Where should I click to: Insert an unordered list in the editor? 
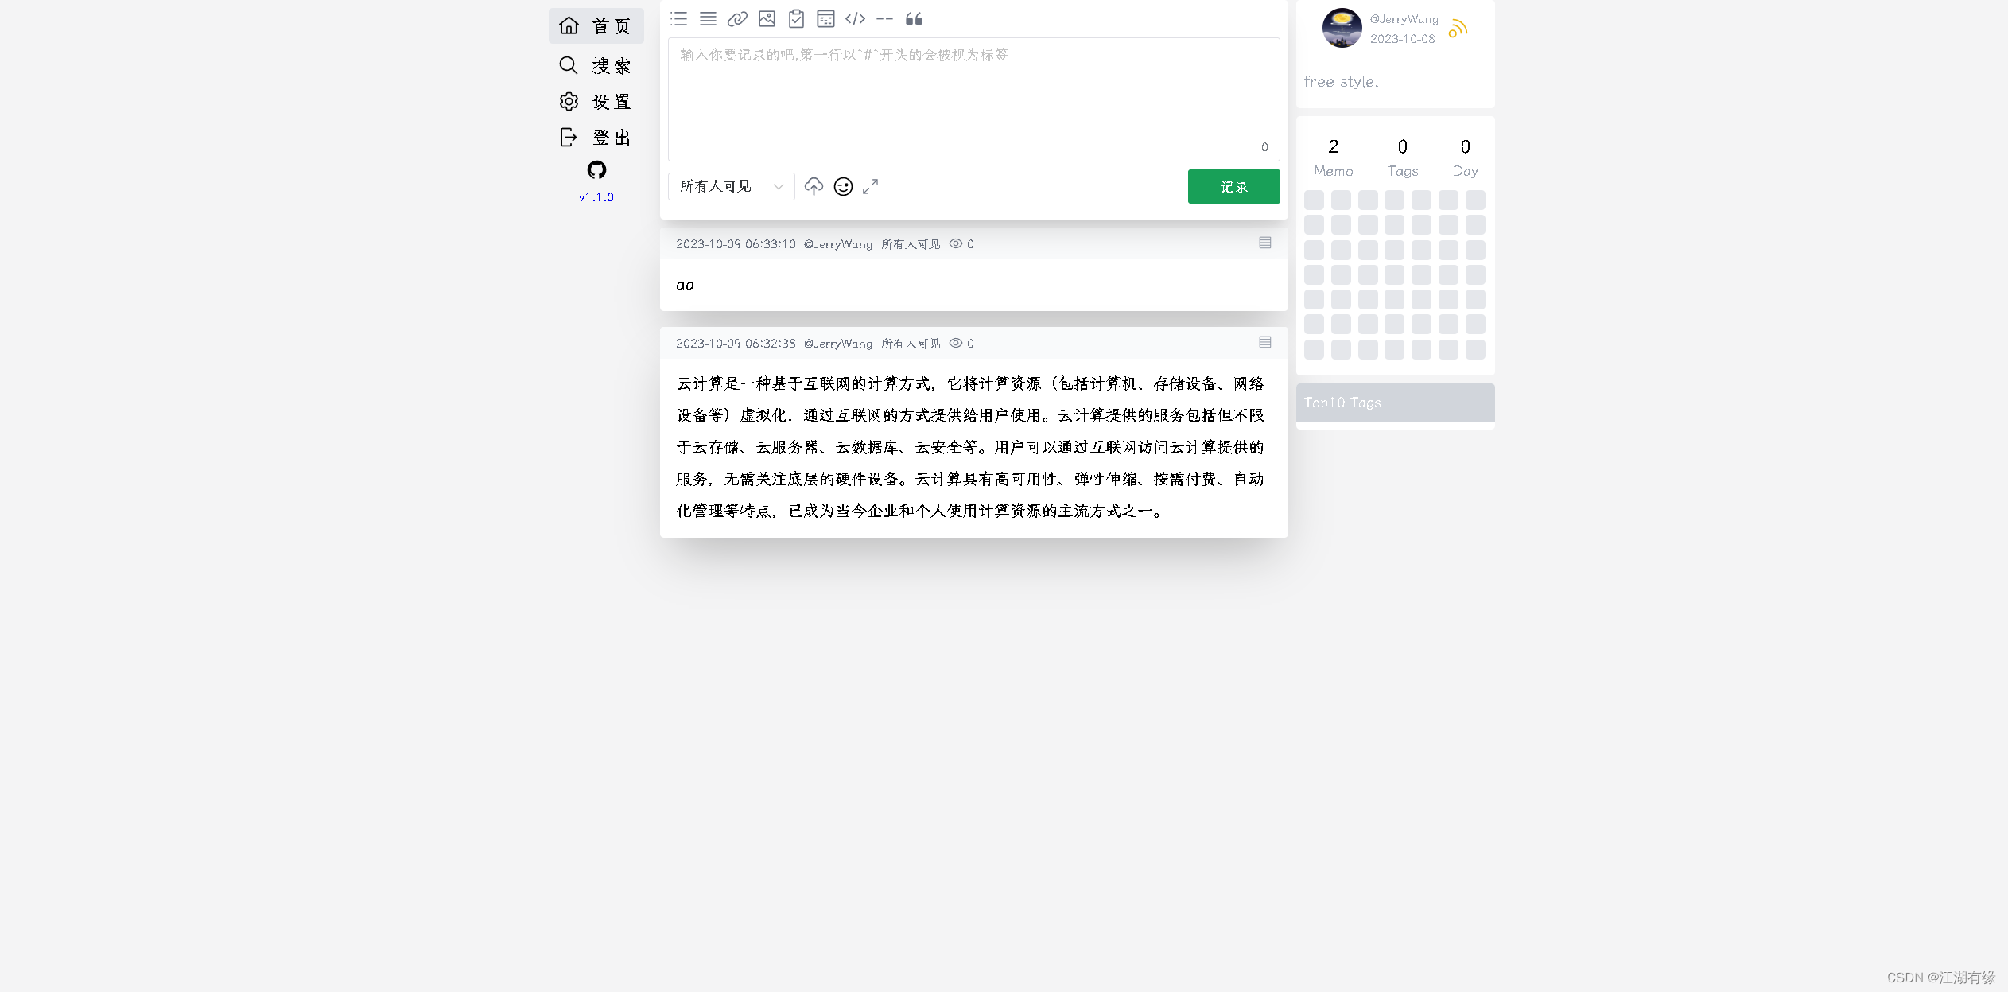point(678,18)
